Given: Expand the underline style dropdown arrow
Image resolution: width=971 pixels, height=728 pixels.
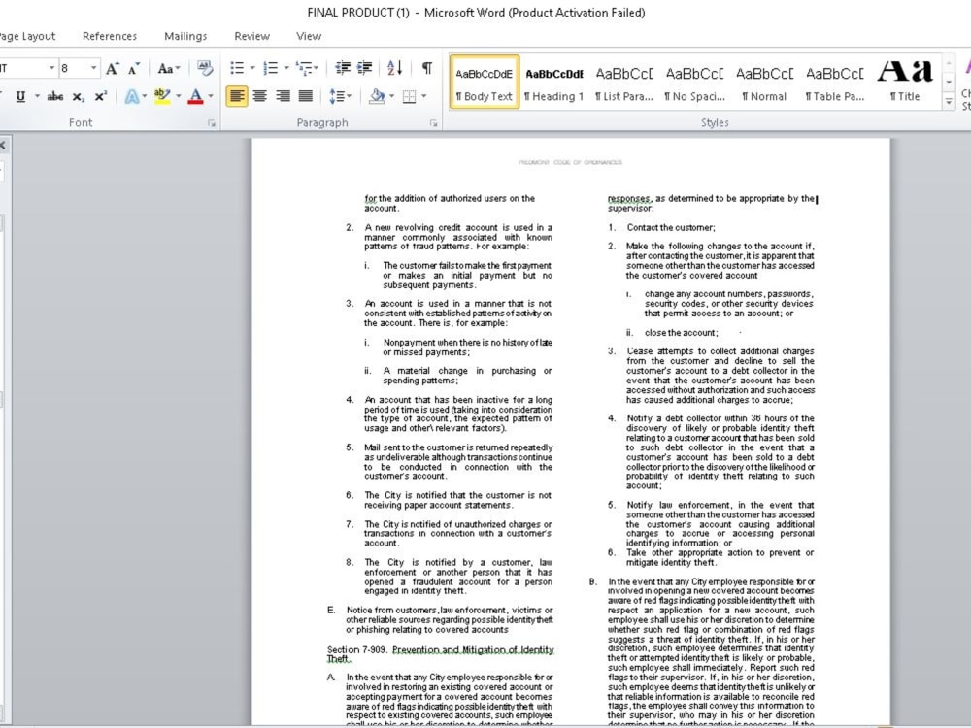Looking at the screenshot, I should pyautogui.click(x=37, y=96).
